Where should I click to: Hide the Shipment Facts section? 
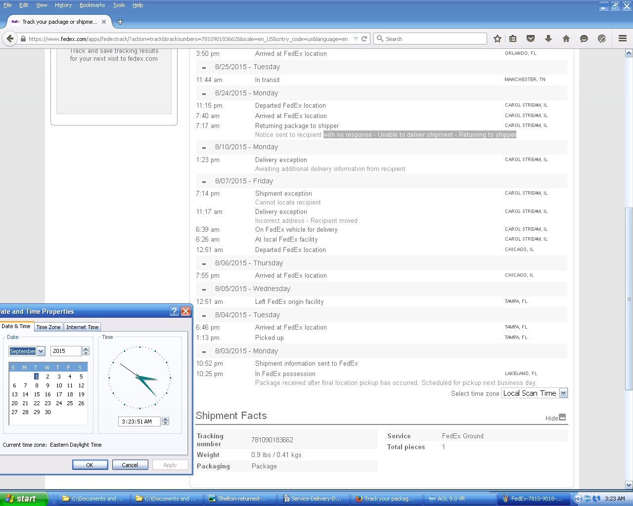pyautogui.click(x=562, y=418)
